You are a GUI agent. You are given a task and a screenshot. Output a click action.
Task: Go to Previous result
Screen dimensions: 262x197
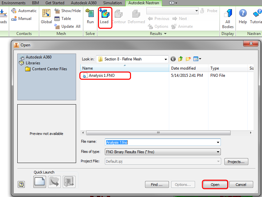tap(158, 19)
